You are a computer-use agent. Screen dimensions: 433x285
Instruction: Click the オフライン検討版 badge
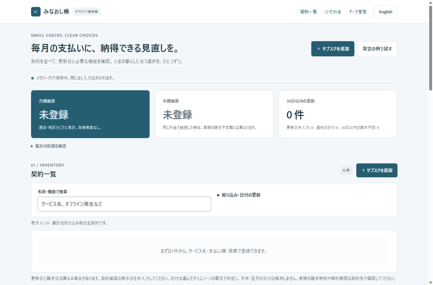tap(87, 12)
